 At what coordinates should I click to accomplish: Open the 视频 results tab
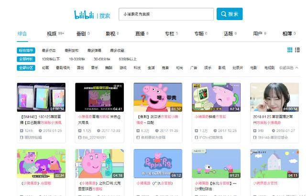pos(52,34)
